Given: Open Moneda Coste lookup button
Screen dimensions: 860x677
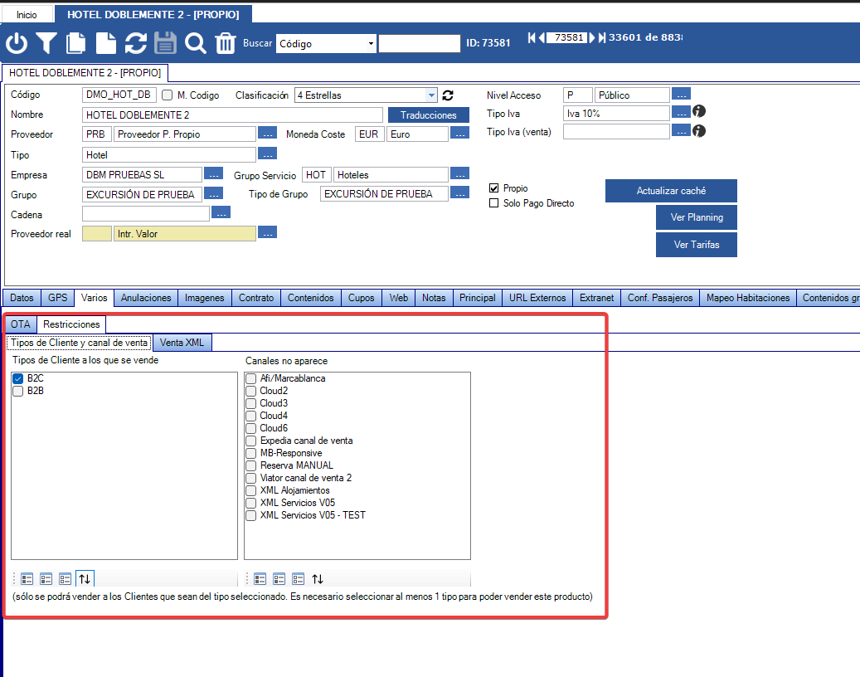Looking at the screenshot, I should tap(459, 134).
